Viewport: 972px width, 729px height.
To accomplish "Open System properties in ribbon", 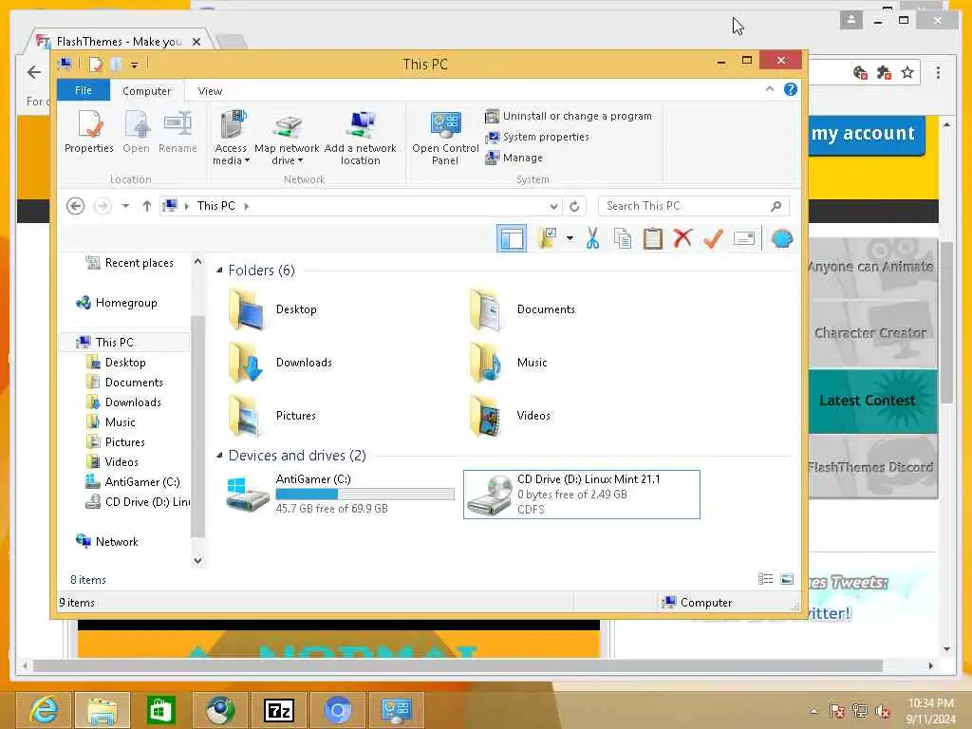I will click(537, 137).
